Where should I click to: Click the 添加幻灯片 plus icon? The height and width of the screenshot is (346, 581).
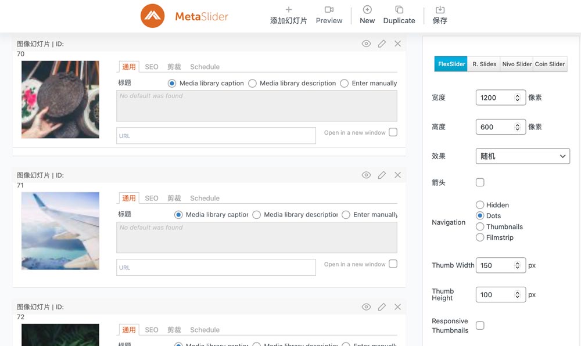pyautogui.click(x=289, y=10)
